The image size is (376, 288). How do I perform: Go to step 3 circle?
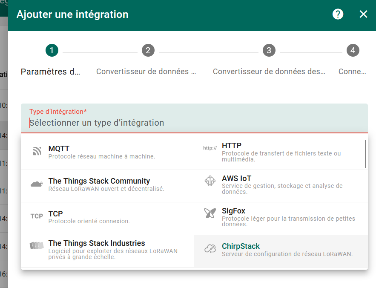tap(269, 50)
